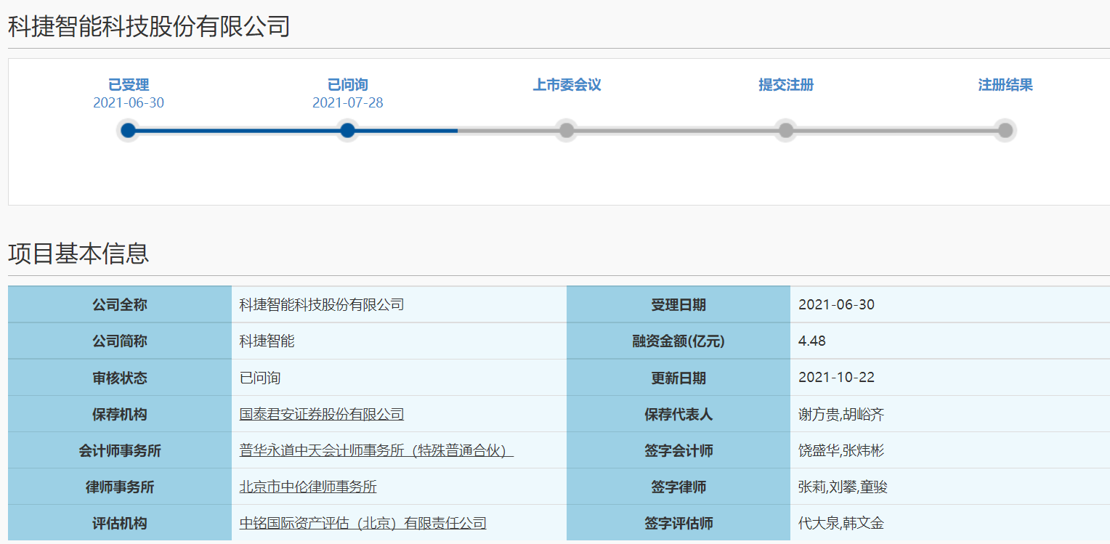Select the 提交注册 stage label

coord(786,85)
